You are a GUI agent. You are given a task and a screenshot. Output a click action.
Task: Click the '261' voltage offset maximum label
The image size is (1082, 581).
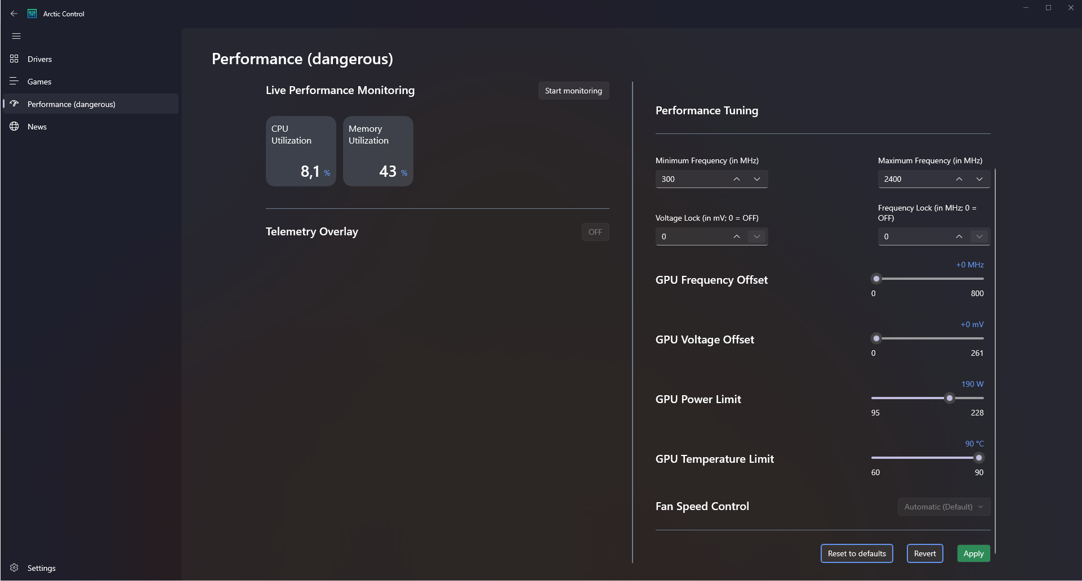pos(977,353)
